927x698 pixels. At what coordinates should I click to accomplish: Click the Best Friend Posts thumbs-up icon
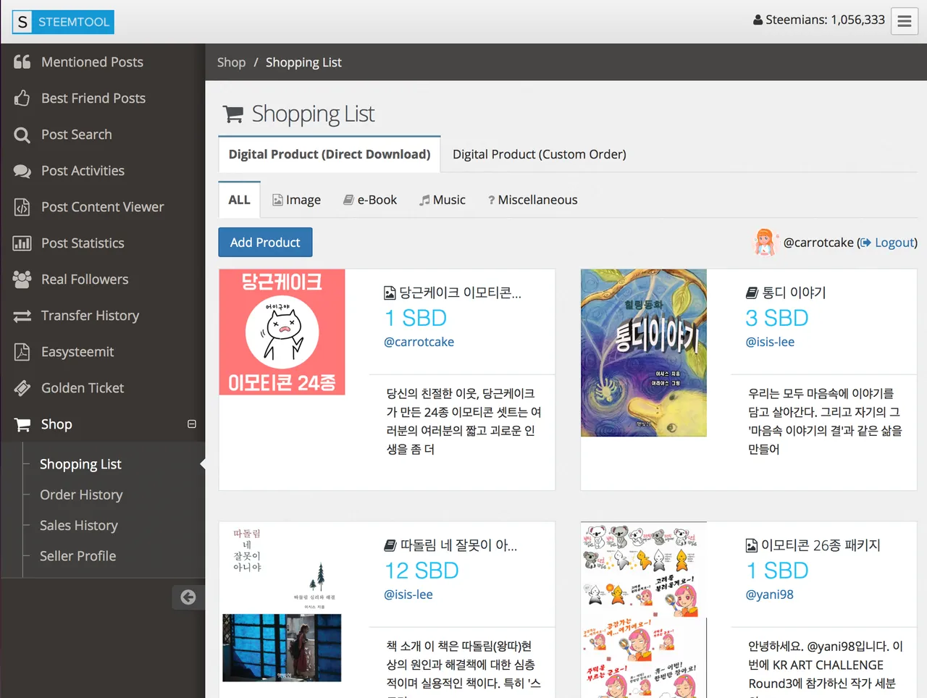(x=22, y=98)
